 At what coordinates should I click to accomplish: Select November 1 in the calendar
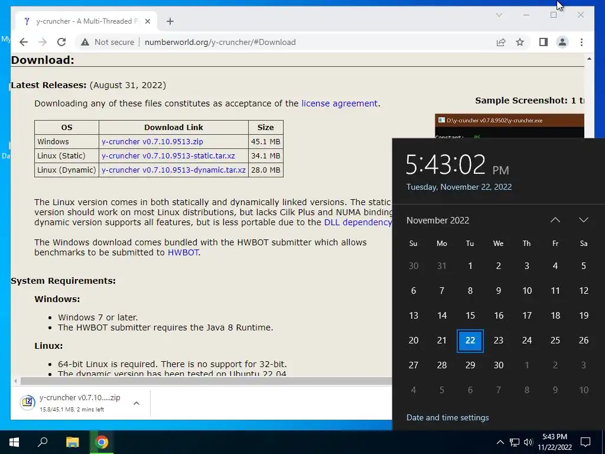[470, 266]
